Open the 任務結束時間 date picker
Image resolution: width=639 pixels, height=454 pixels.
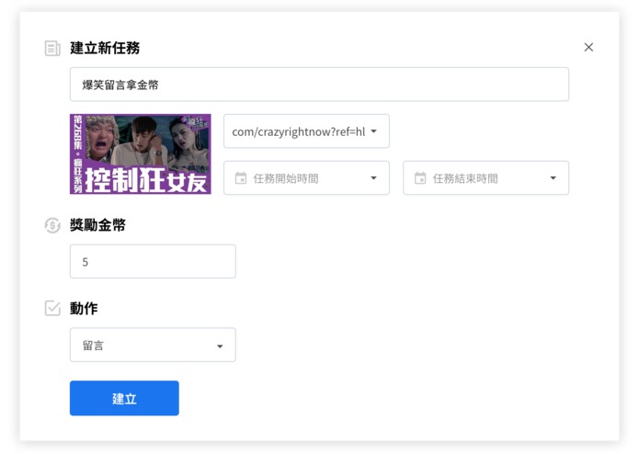coord(485,178)
